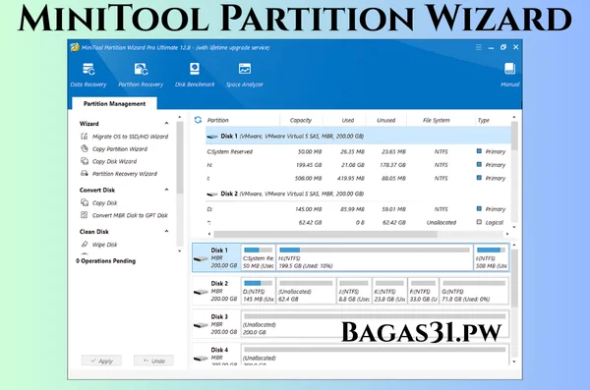Open the Manual from toolbar
Screen dimensions: 590x390
[509, 76]
